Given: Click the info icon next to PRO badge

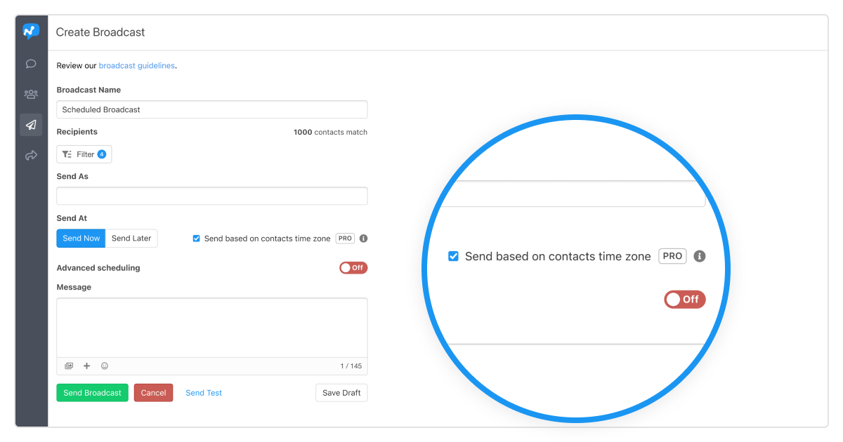Looking at the screenshot, I should (363, 239).
